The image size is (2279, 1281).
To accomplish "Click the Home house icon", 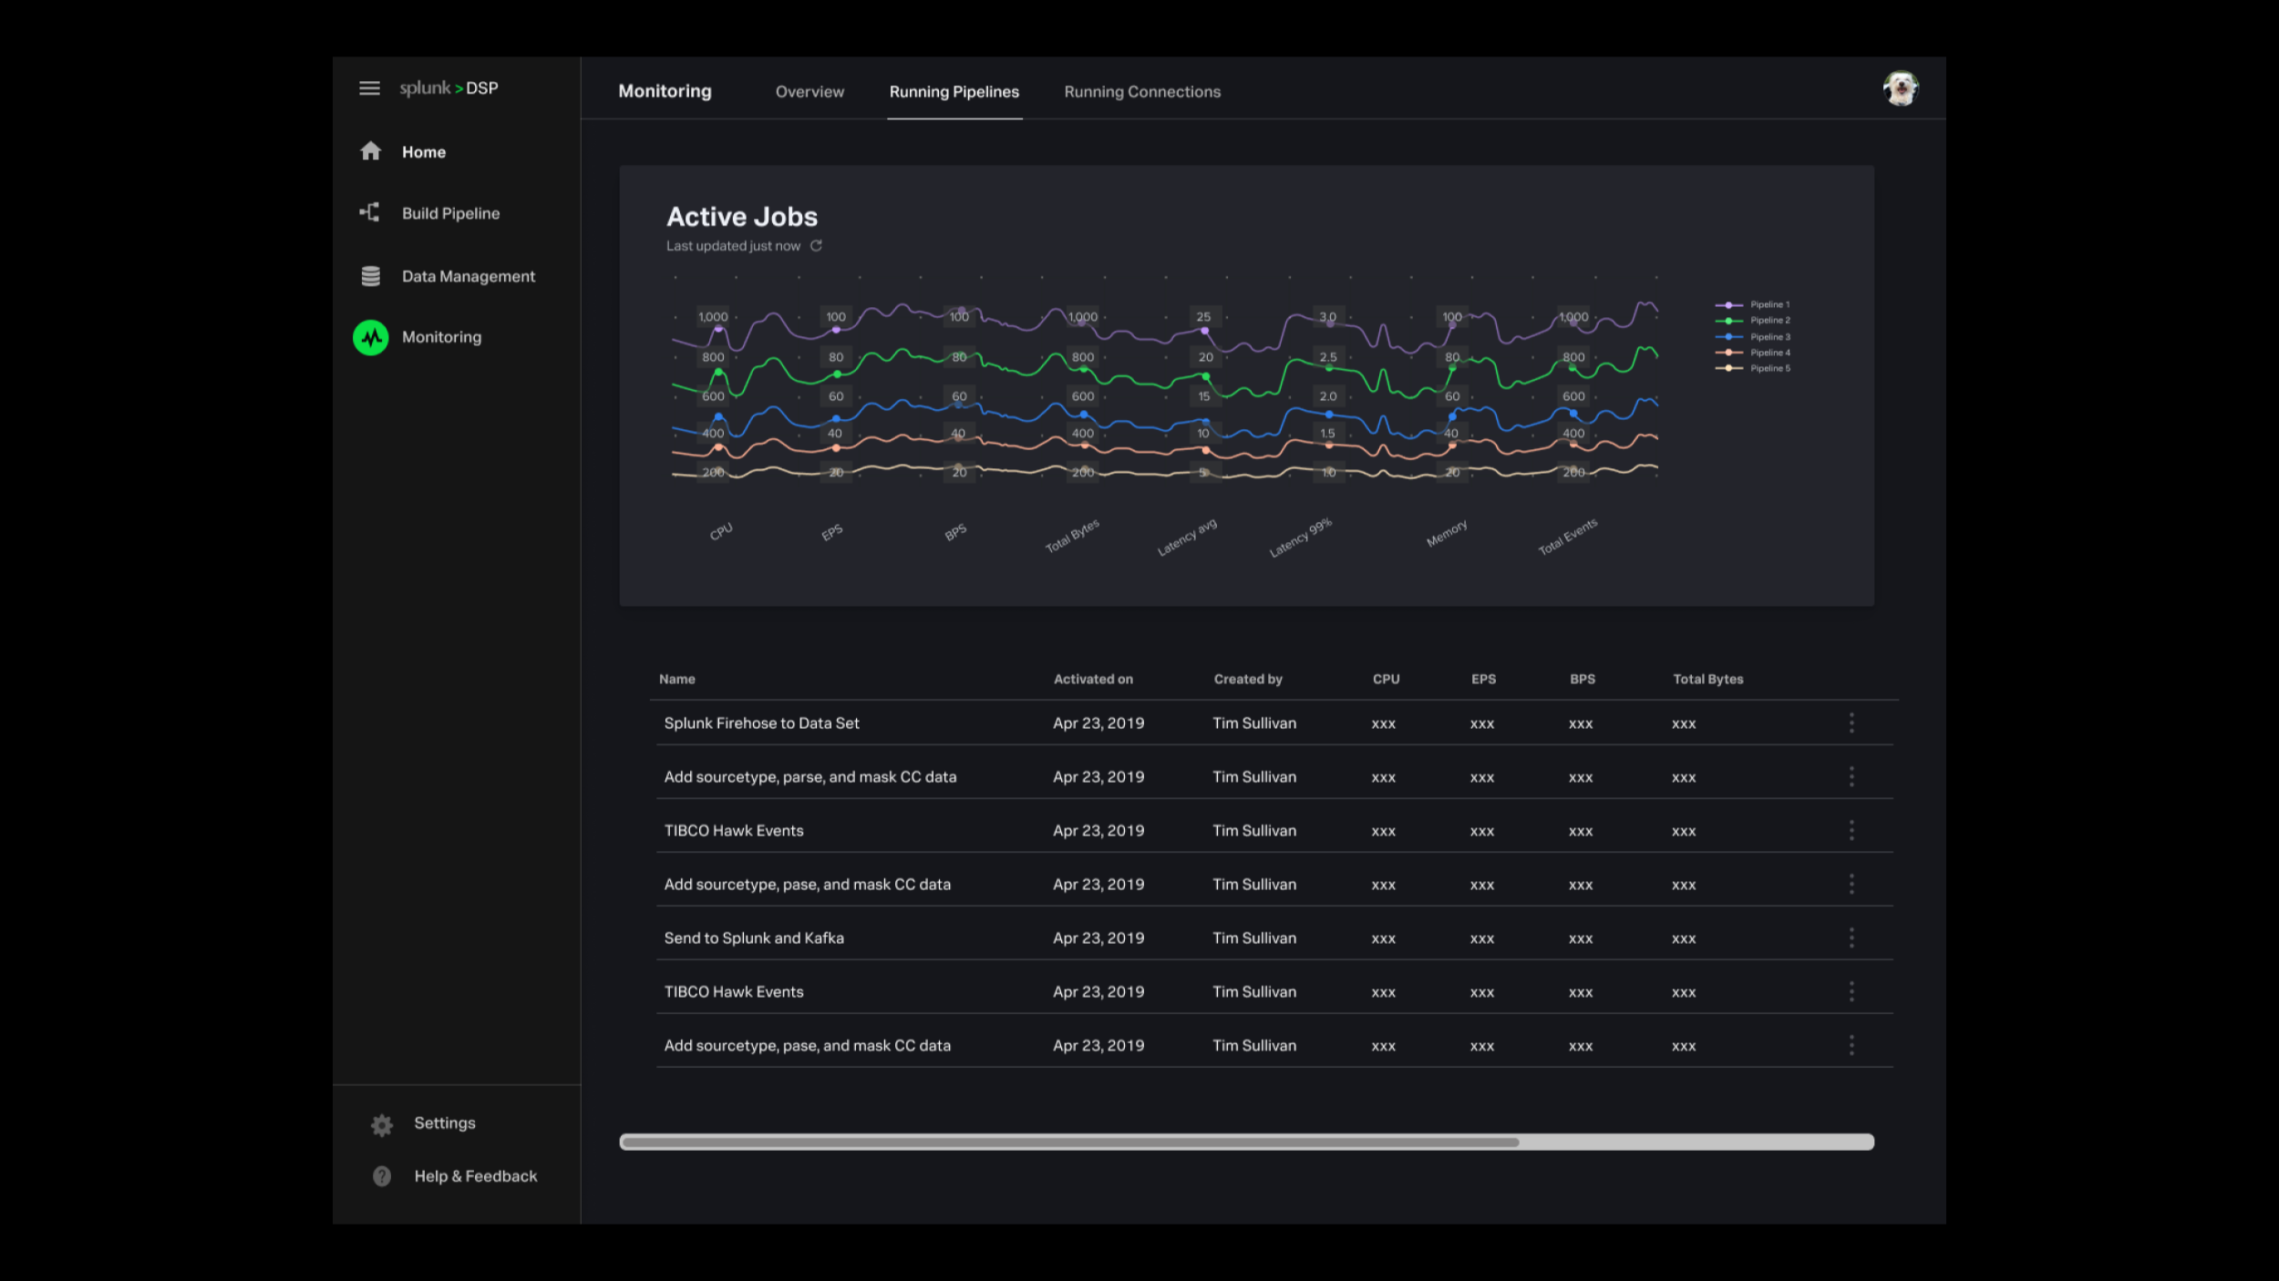I will pos(370,151).
